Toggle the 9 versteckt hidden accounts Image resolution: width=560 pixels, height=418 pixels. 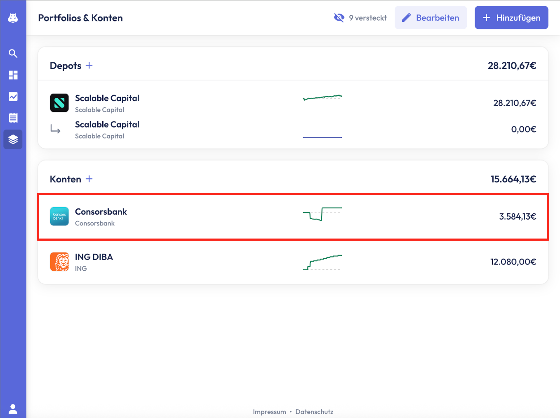(x=360, y=18)
